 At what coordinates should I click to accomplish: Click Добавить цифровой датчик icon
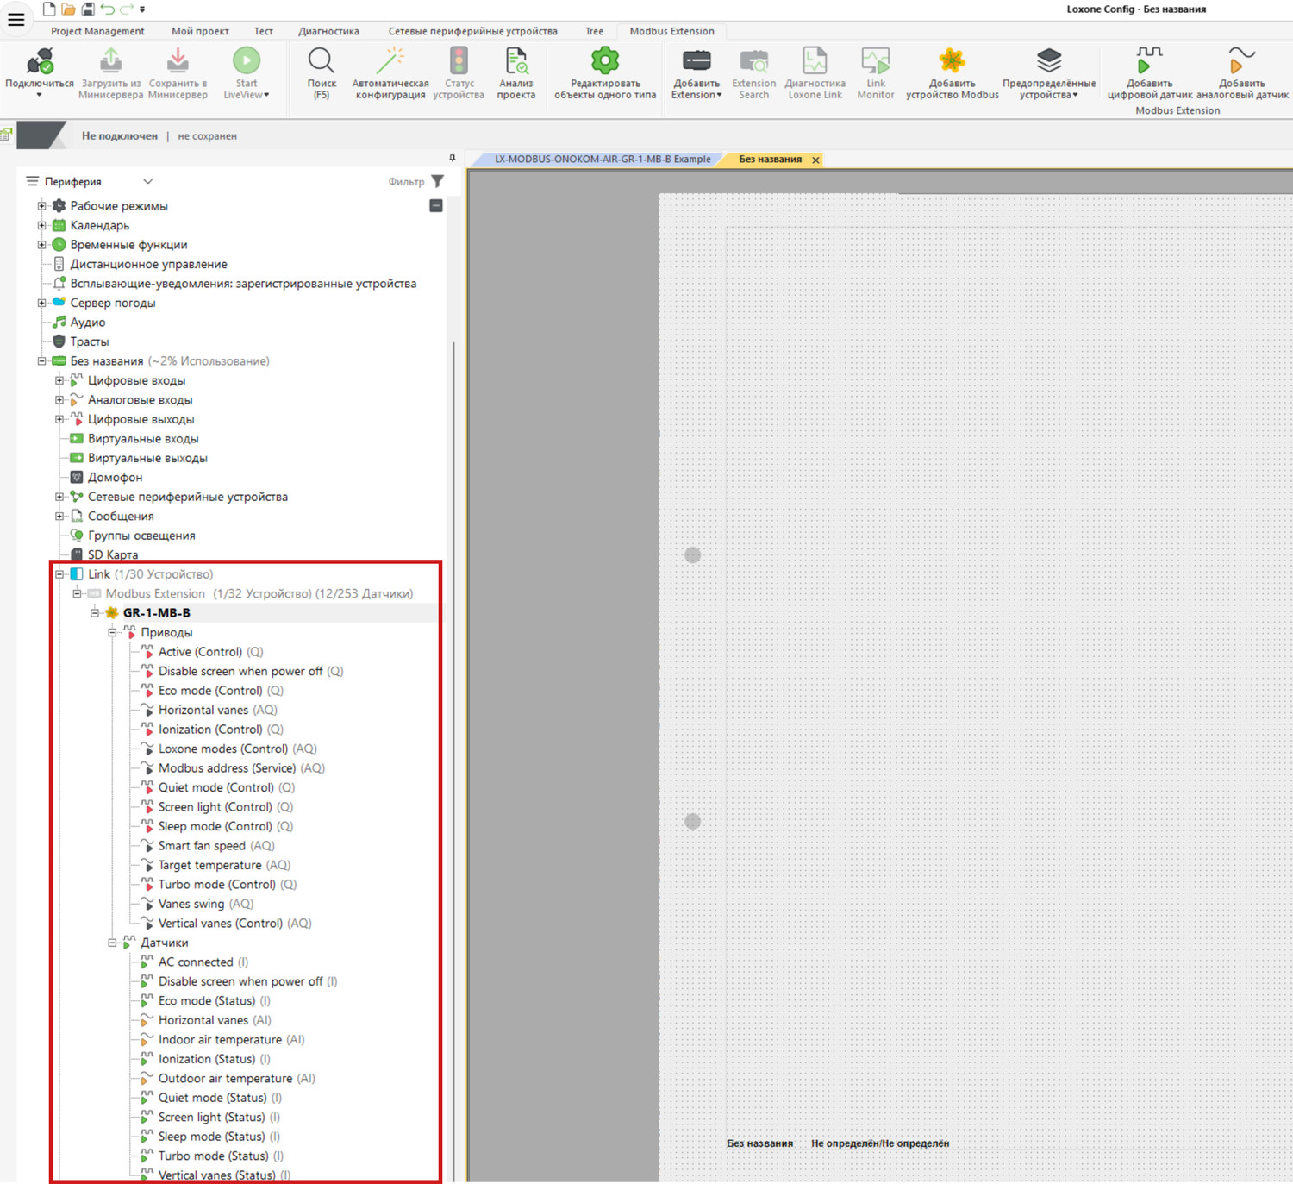1149,62
